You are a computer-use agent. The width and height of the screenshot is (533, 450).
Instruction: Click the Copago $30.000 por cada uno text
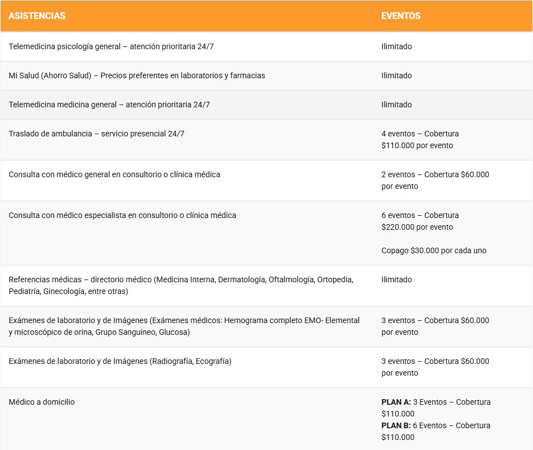[x=433, y=250]
